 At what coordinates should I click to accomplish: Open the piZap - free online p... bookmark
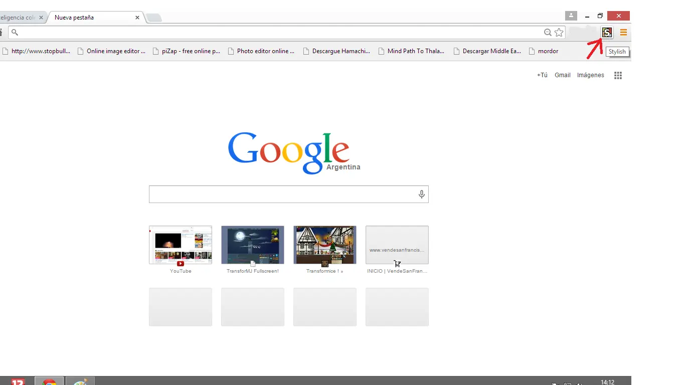click(187, 51)
